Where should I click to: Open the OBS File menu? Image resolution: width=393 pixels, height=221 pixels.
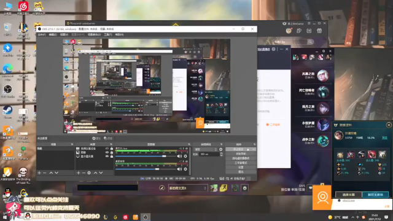click(42, 34)
